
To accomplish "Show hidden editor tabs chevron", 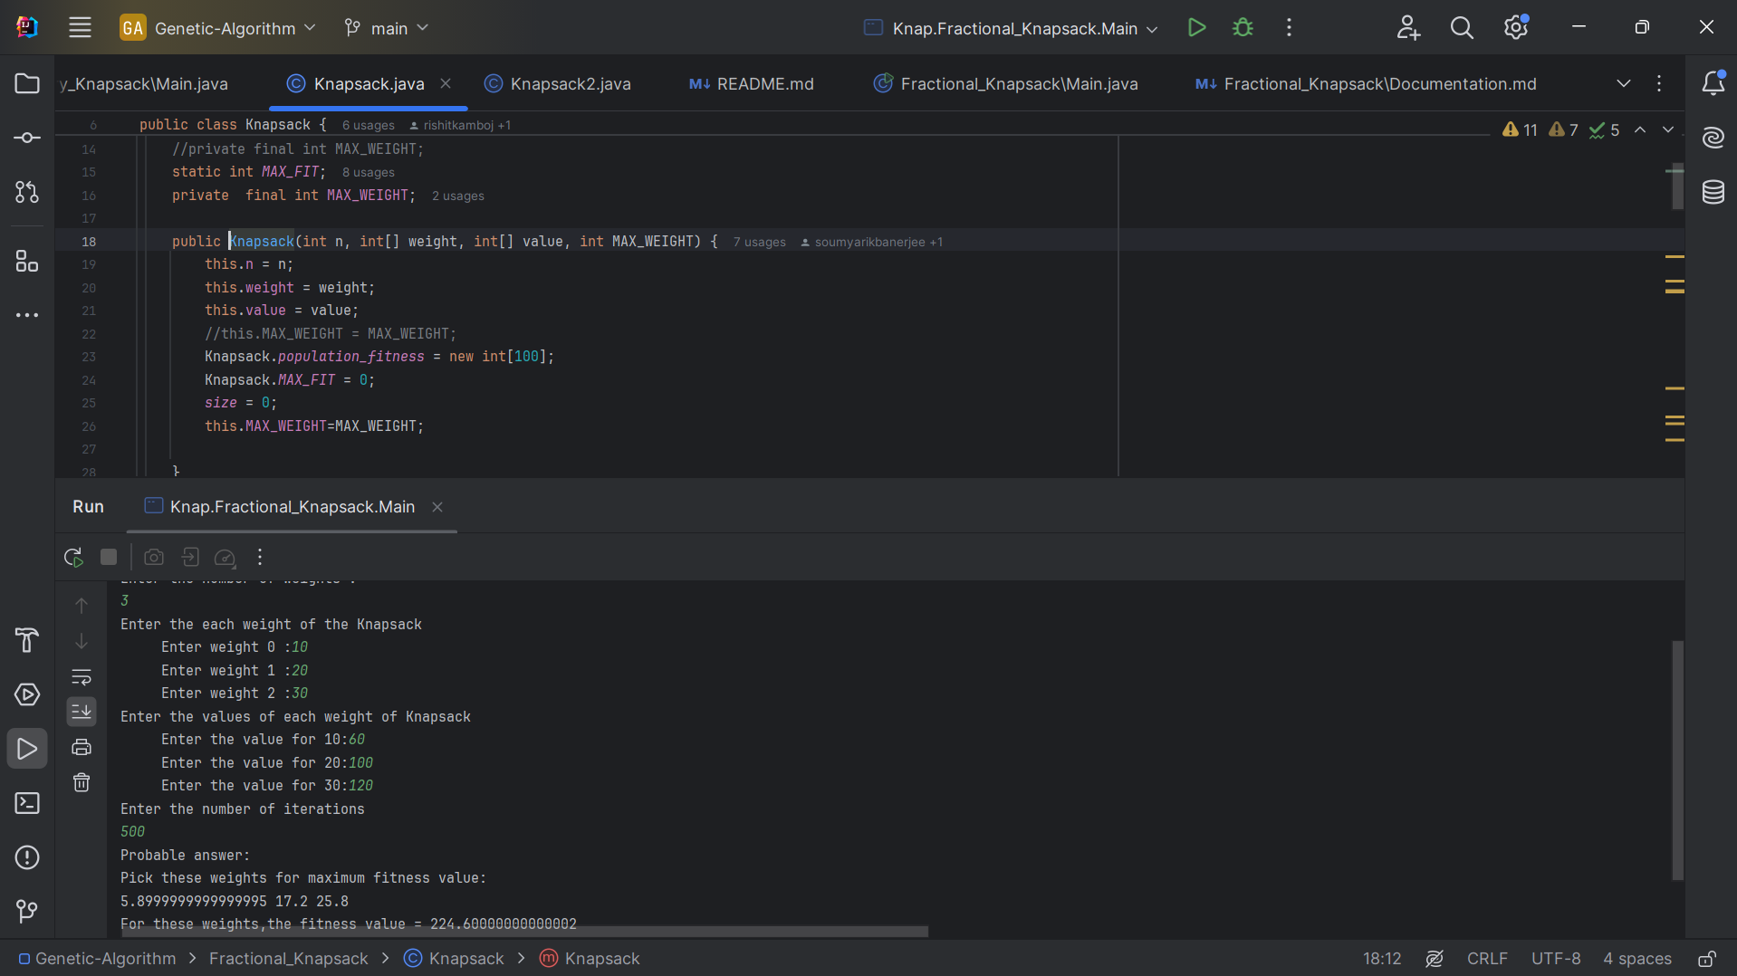I will [1624, 83].
